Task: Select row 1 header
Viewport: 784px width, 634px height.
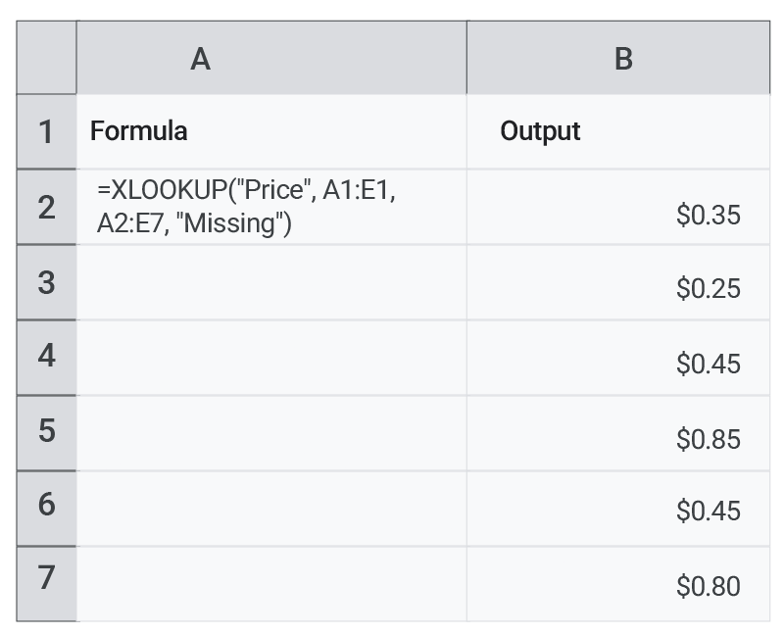Action: point(46,131)
